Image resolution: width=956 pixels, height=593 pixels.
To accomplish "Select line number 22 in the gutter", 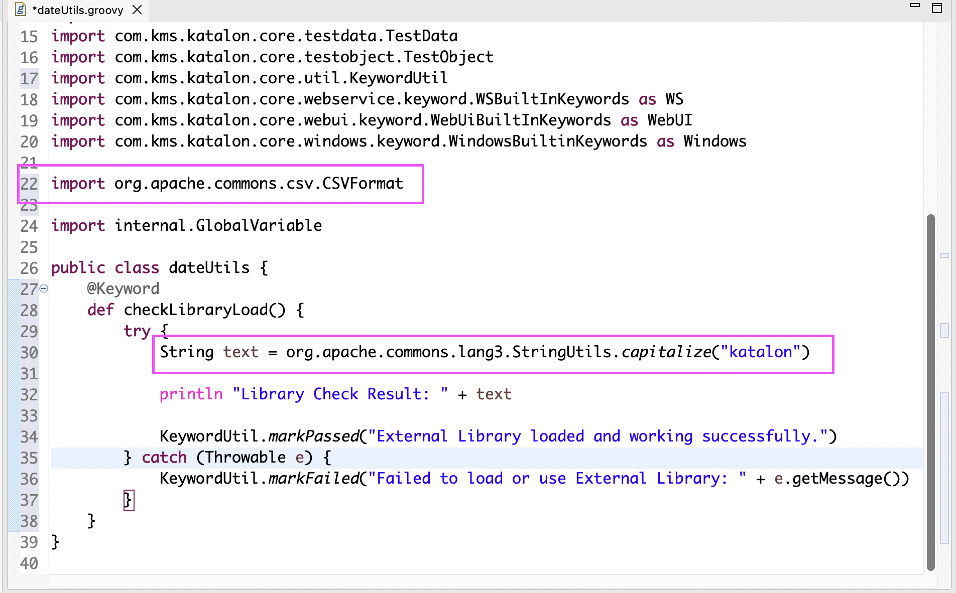I will tap(29, 184).
